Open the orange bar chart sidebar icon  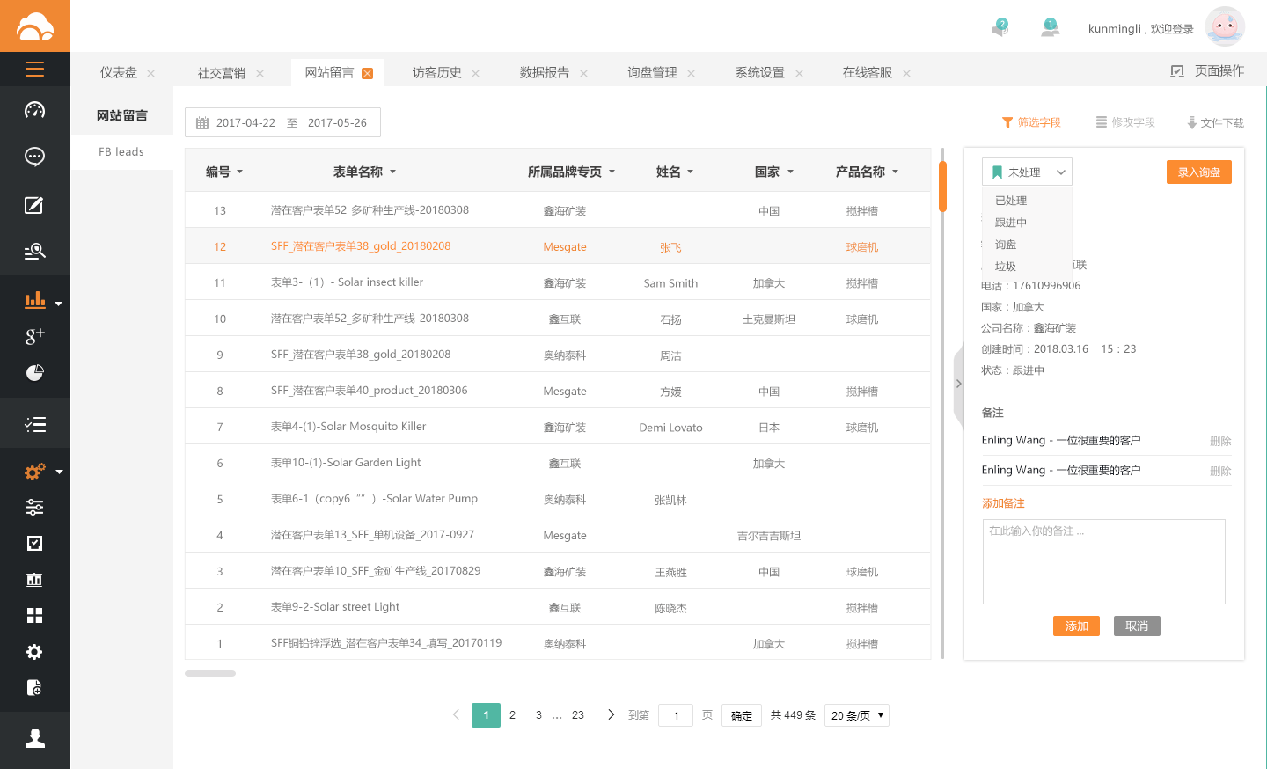pos(35,300)
